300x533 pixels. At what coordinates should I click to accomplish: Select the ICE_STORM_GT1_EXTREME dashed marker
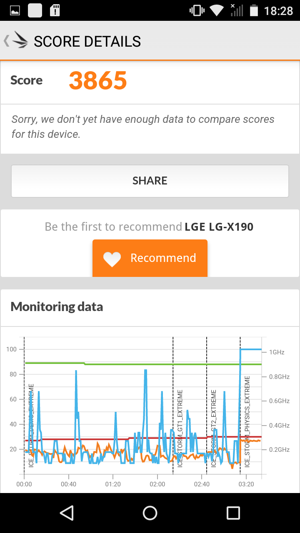coord(173,405)
